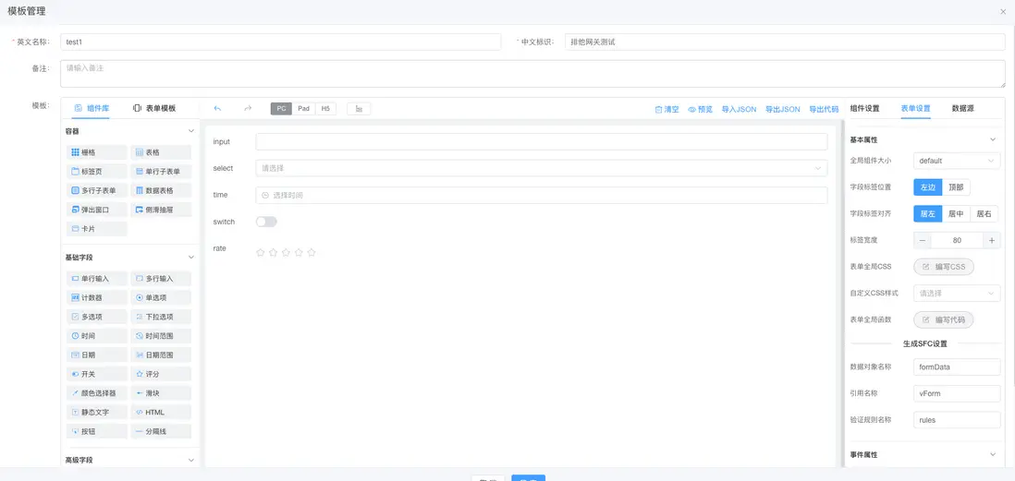Click 清空 to clear the form
This screenshot has width=1015, height=481.
click(x=666, y=109)
